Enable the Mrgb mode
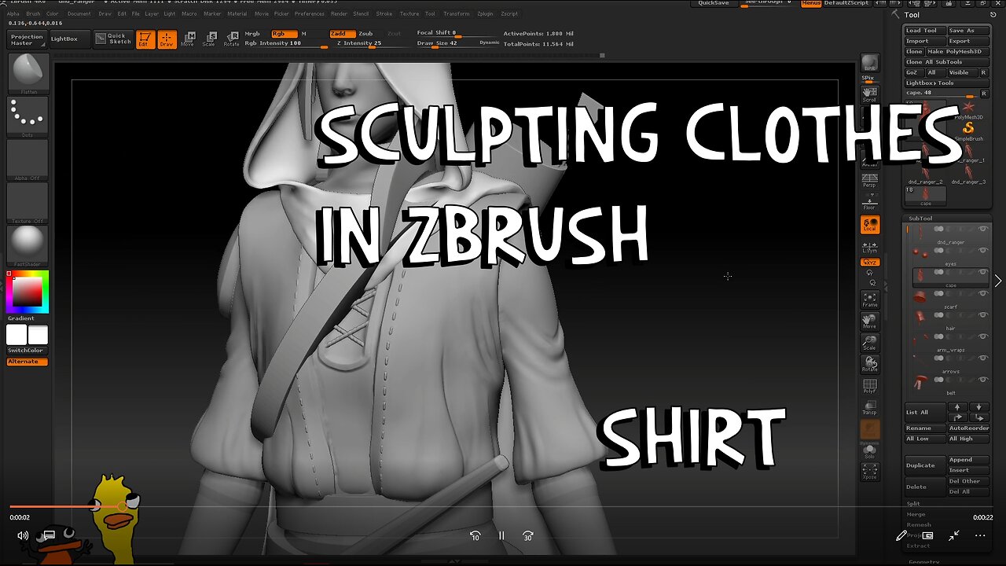Viewport: 1006px width, 566px height. (252, 34)
